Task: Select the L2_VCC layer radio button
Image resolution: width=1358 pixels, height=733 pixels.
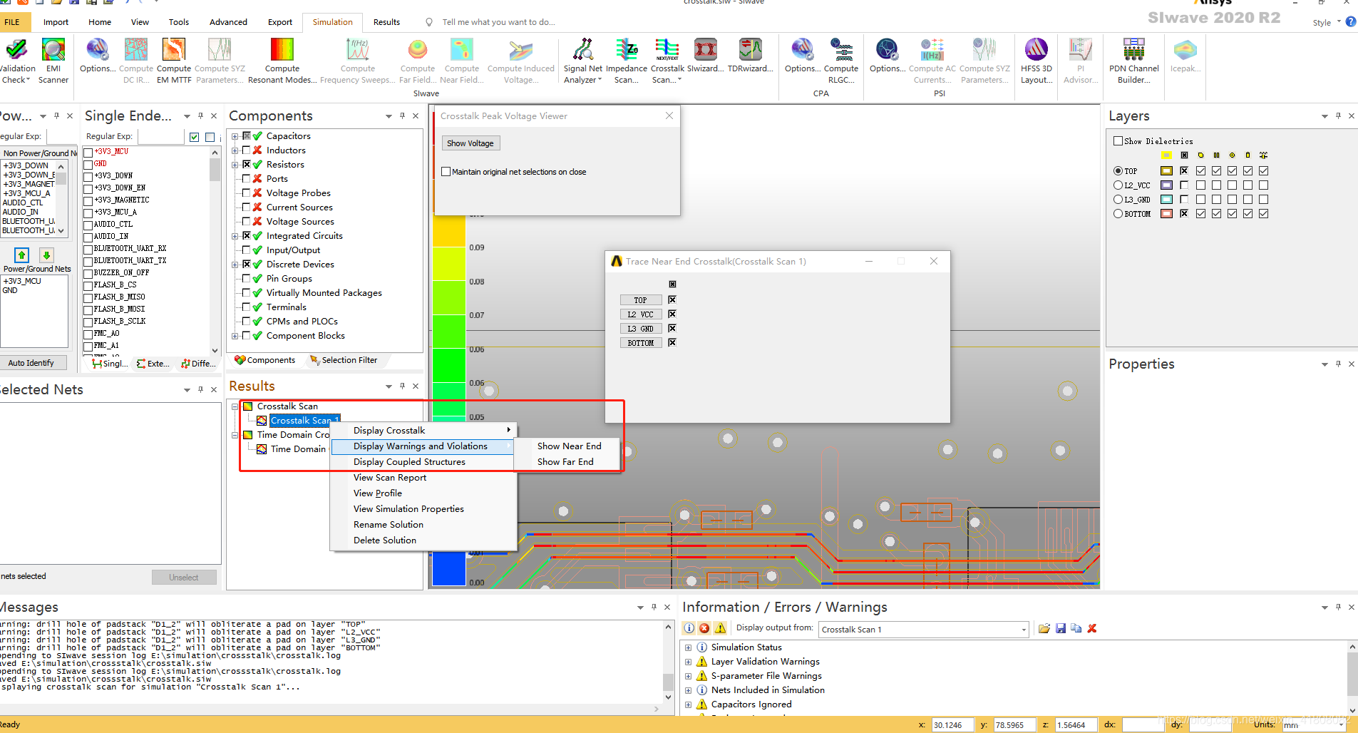Action: (x=1118, y=185)
